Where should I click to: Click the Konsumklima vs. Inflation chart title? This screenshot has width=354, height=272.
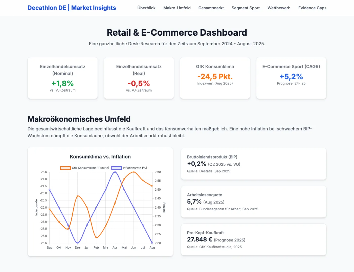click(100, 157)
